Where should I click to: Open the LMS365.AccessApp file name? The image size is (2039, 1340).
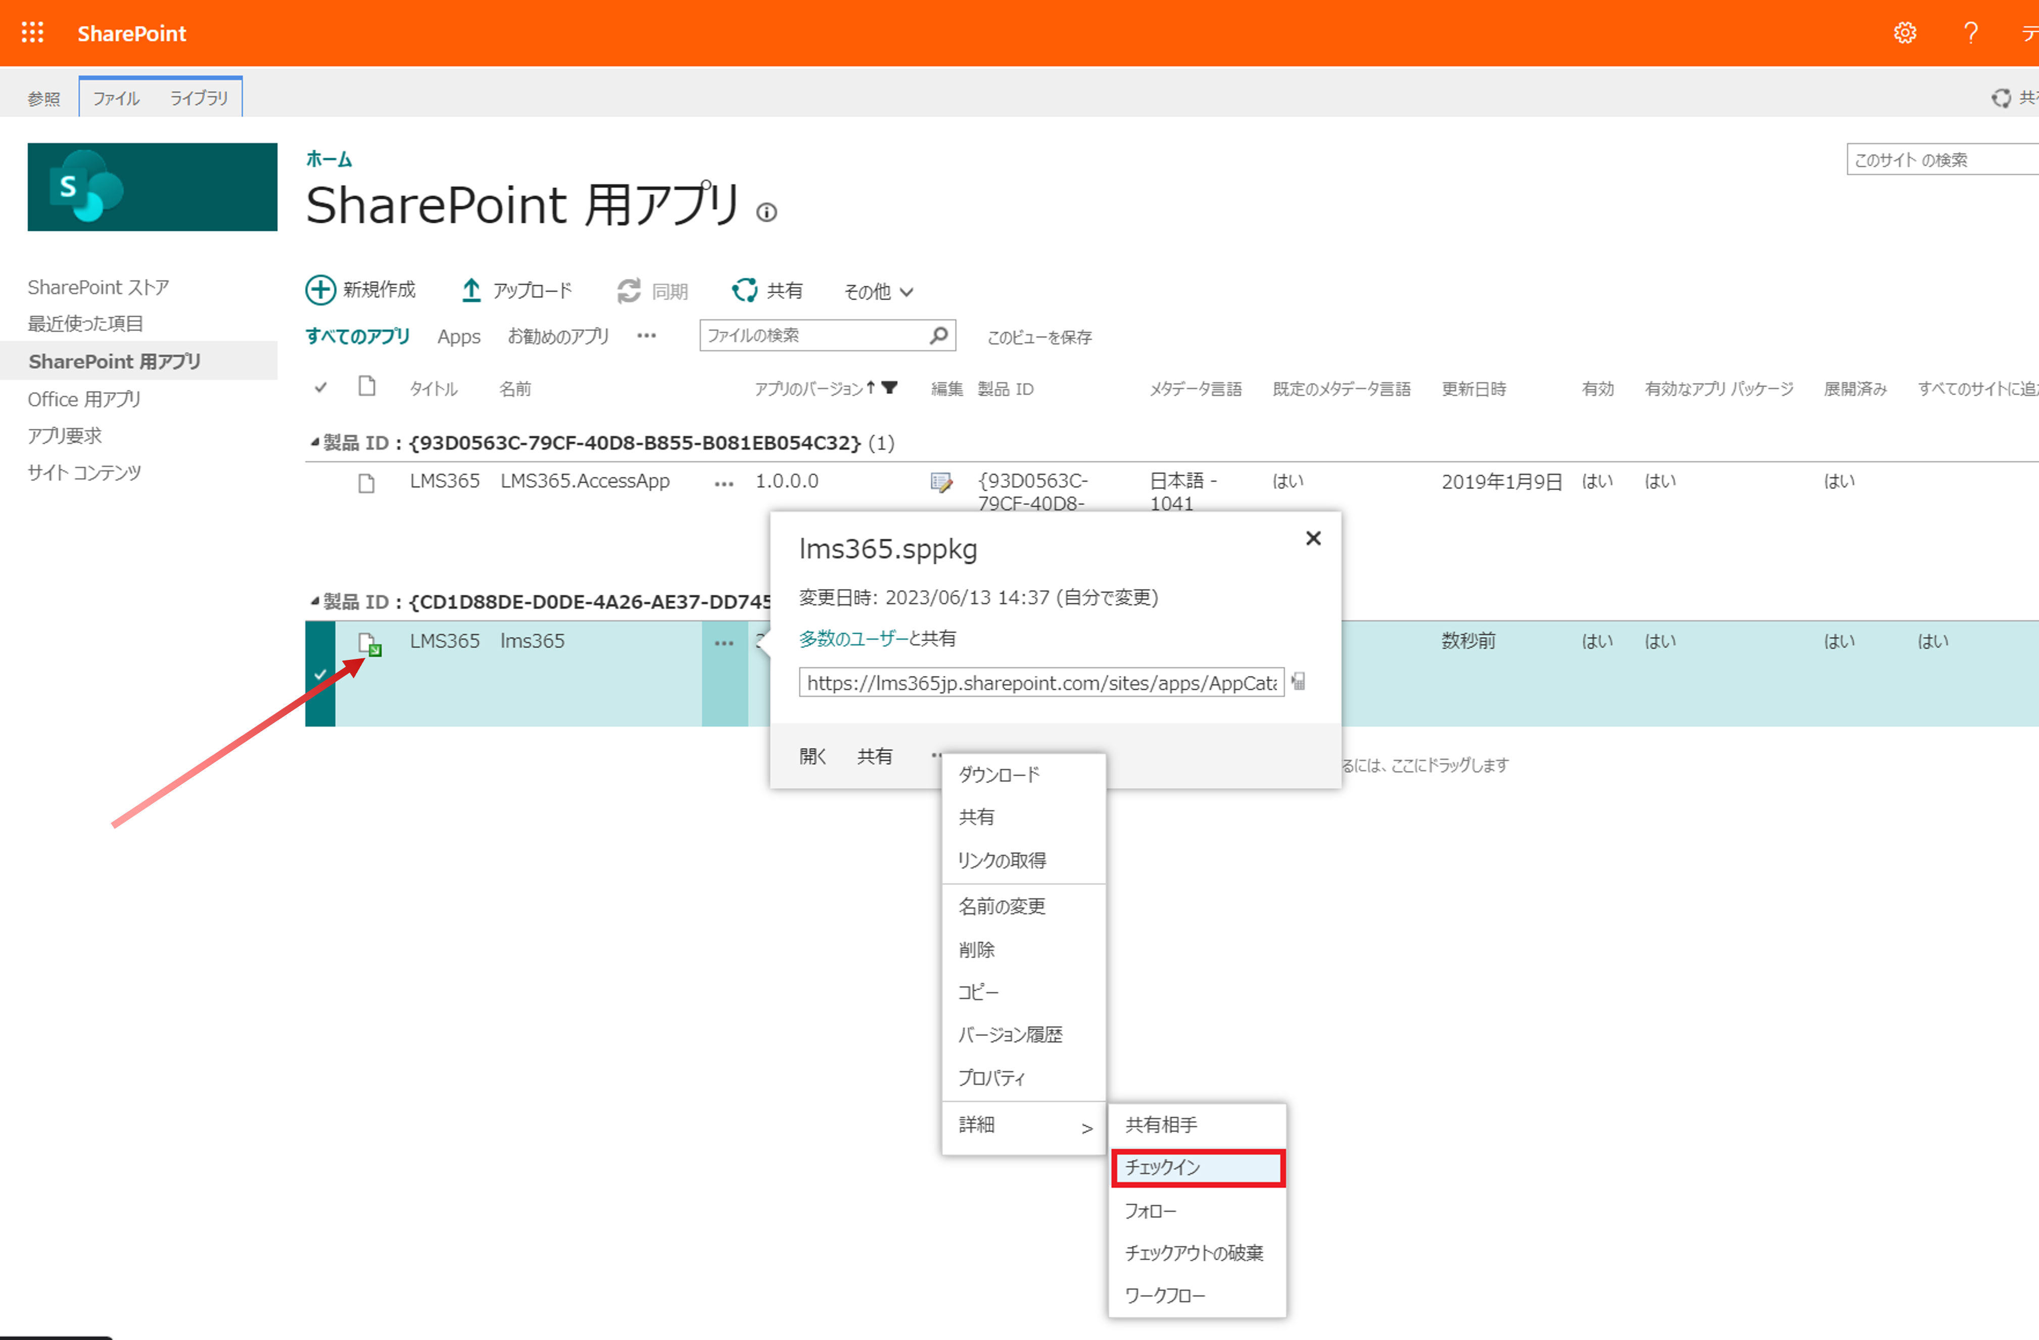(585, 481)
